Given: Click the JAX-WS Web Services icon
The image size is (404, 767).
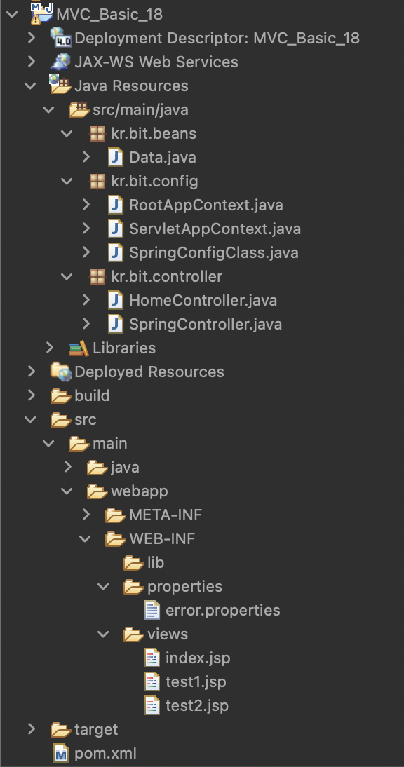Looking at the screenshot, I should click(61, 62).
